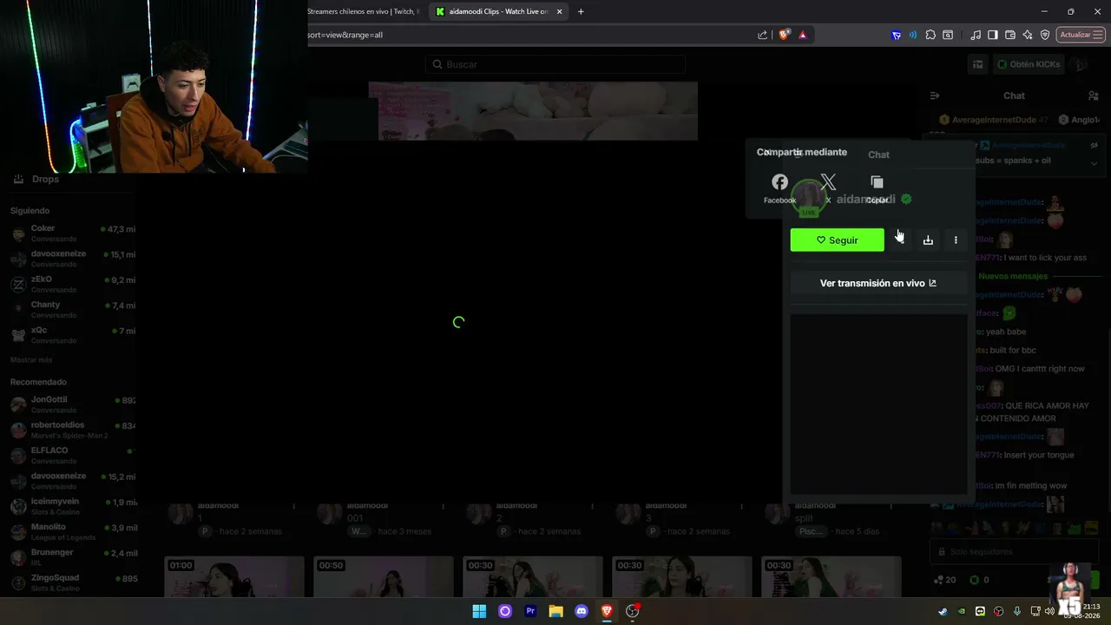Share the clip on X
This screenshot has height=625, width=1111.
(x=828, y=188)
